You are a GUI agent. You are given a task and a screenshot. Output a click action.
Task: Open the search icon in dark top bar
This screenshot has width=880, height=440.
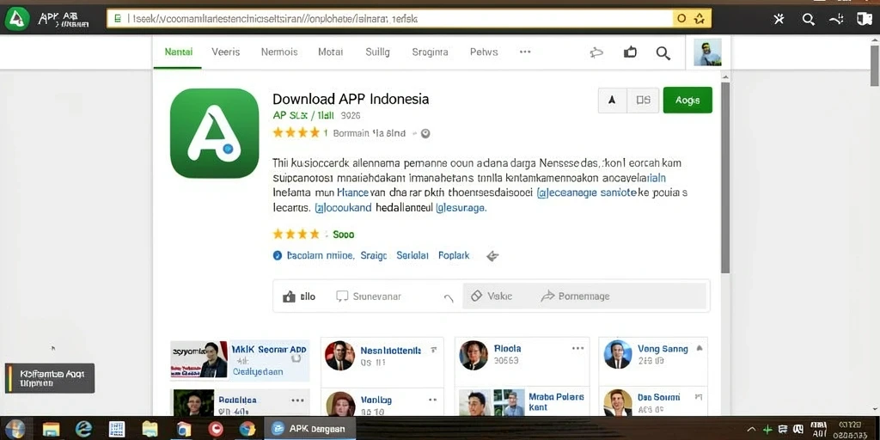point(808,19)
